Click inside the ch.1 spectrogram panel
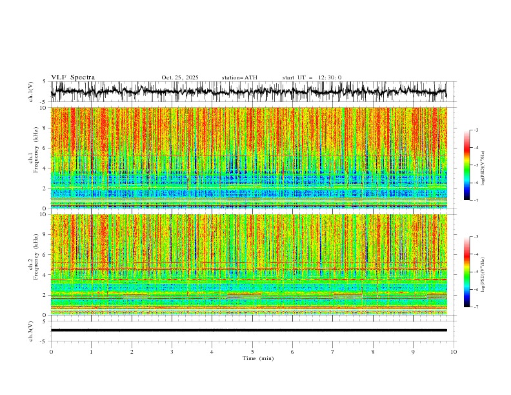This screenshot has width=511, height=395. point(248,157)
